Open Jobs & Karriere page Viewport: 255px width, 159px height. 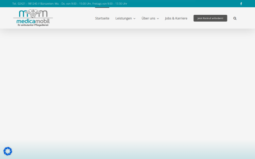point(176,18)
